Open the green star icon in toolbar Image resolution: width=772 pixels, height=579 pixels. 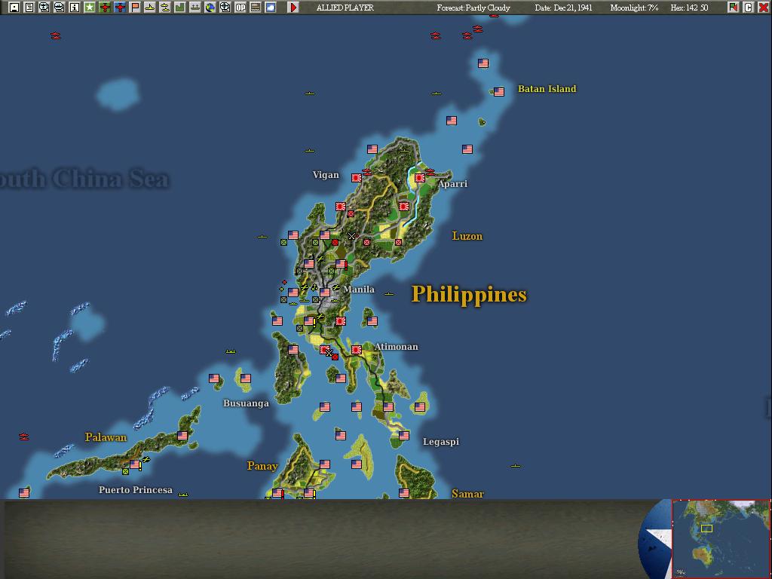click(90, 8)
